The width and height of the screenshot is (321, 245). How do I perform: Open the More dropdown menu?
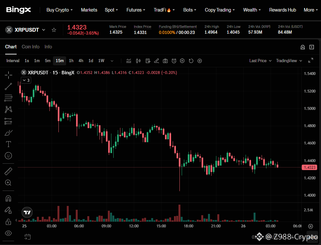pyautogui.click(x=311, y=10)
